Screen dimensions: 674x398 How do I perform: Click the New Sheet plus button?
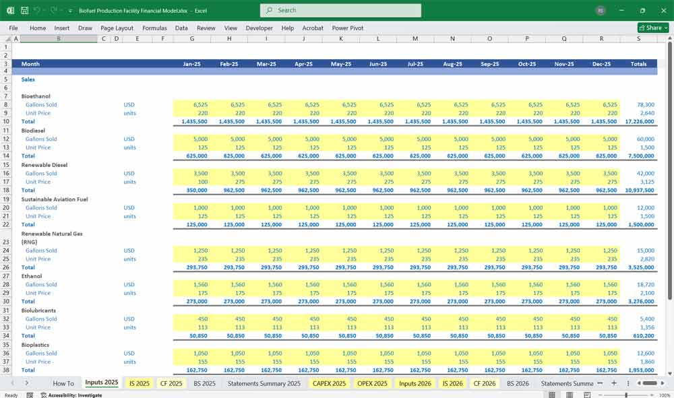pyautogui.click(x=614, y=383)
